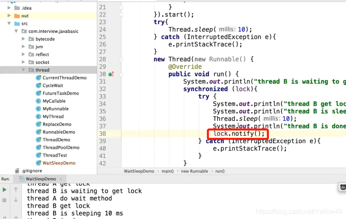346x219 pixels.
Task: Click the MyRunnable class icon
Action: [38, 109]
